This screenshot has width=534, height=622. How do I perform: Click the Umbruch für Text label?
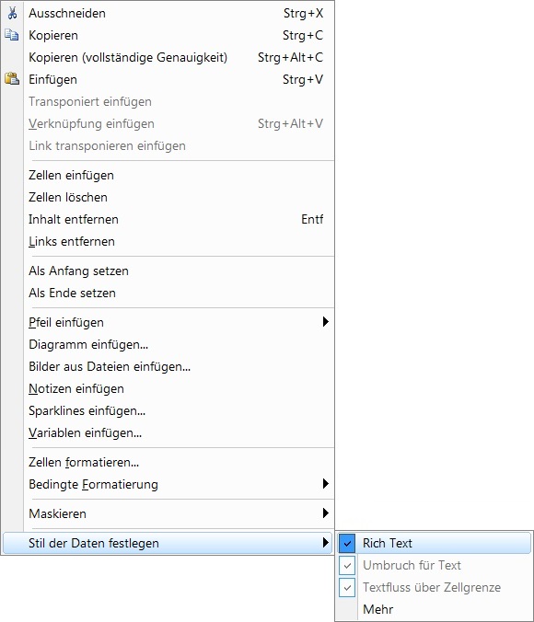(x=412, y=565)
